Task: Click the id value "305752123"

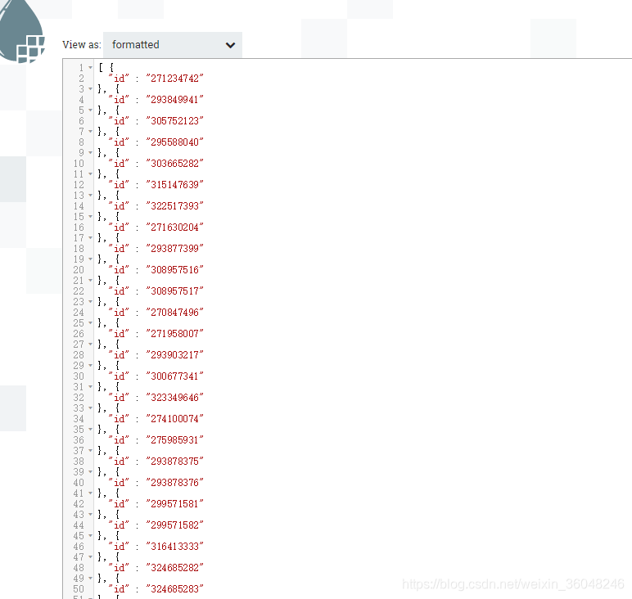Action: (x=175, y=121)
